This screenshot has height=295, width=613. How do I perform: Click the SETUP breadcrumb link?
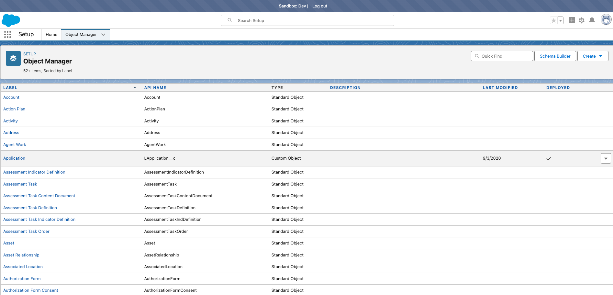point(29,54)
